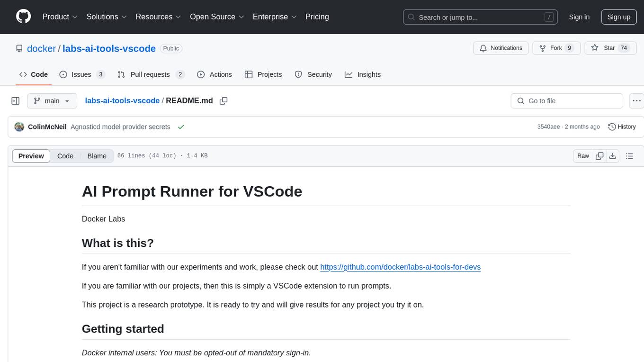Copy raw file contents

(x=599, y=156)
